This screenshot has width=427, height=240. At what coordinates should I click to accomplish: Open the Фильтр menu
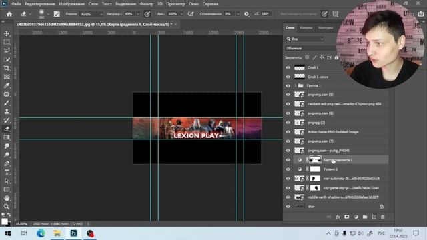[x=147, y=4]
